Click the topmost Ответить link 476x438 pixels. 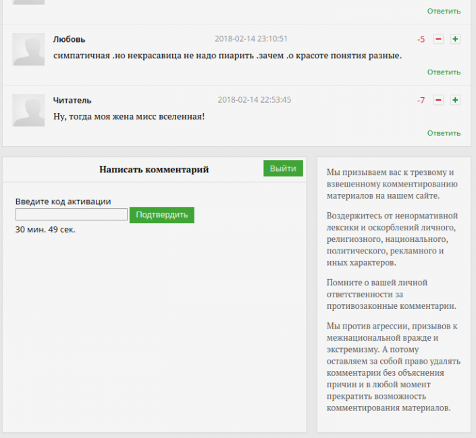tap(444, 11)
